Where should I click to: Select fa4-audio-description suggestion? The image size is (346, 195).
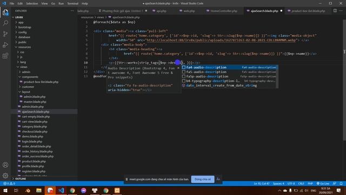[230, 67]
